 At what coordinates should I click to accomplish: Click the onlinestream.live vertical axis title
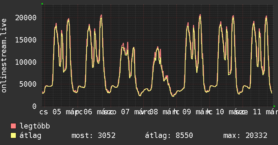pos(4,56)
